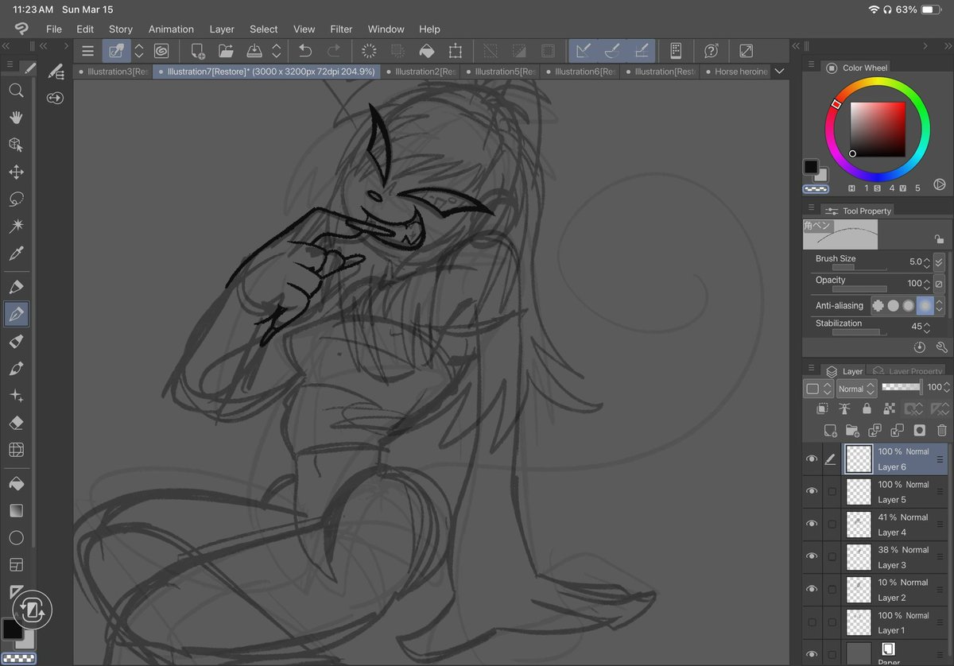
Task: Select the Airbrush tool
Action: (x=16, y=368)
